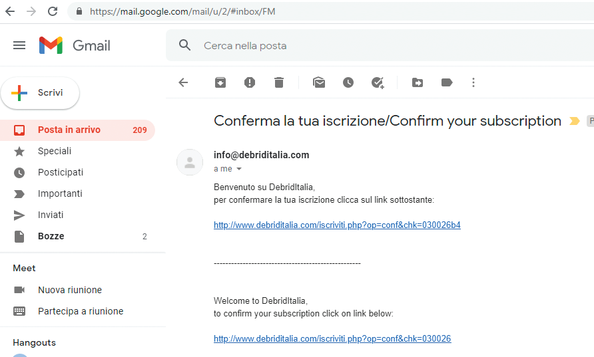Screen dimensions: 594x357
Task: Start a Nuova riunione in Meet
Action: [70, 290]
